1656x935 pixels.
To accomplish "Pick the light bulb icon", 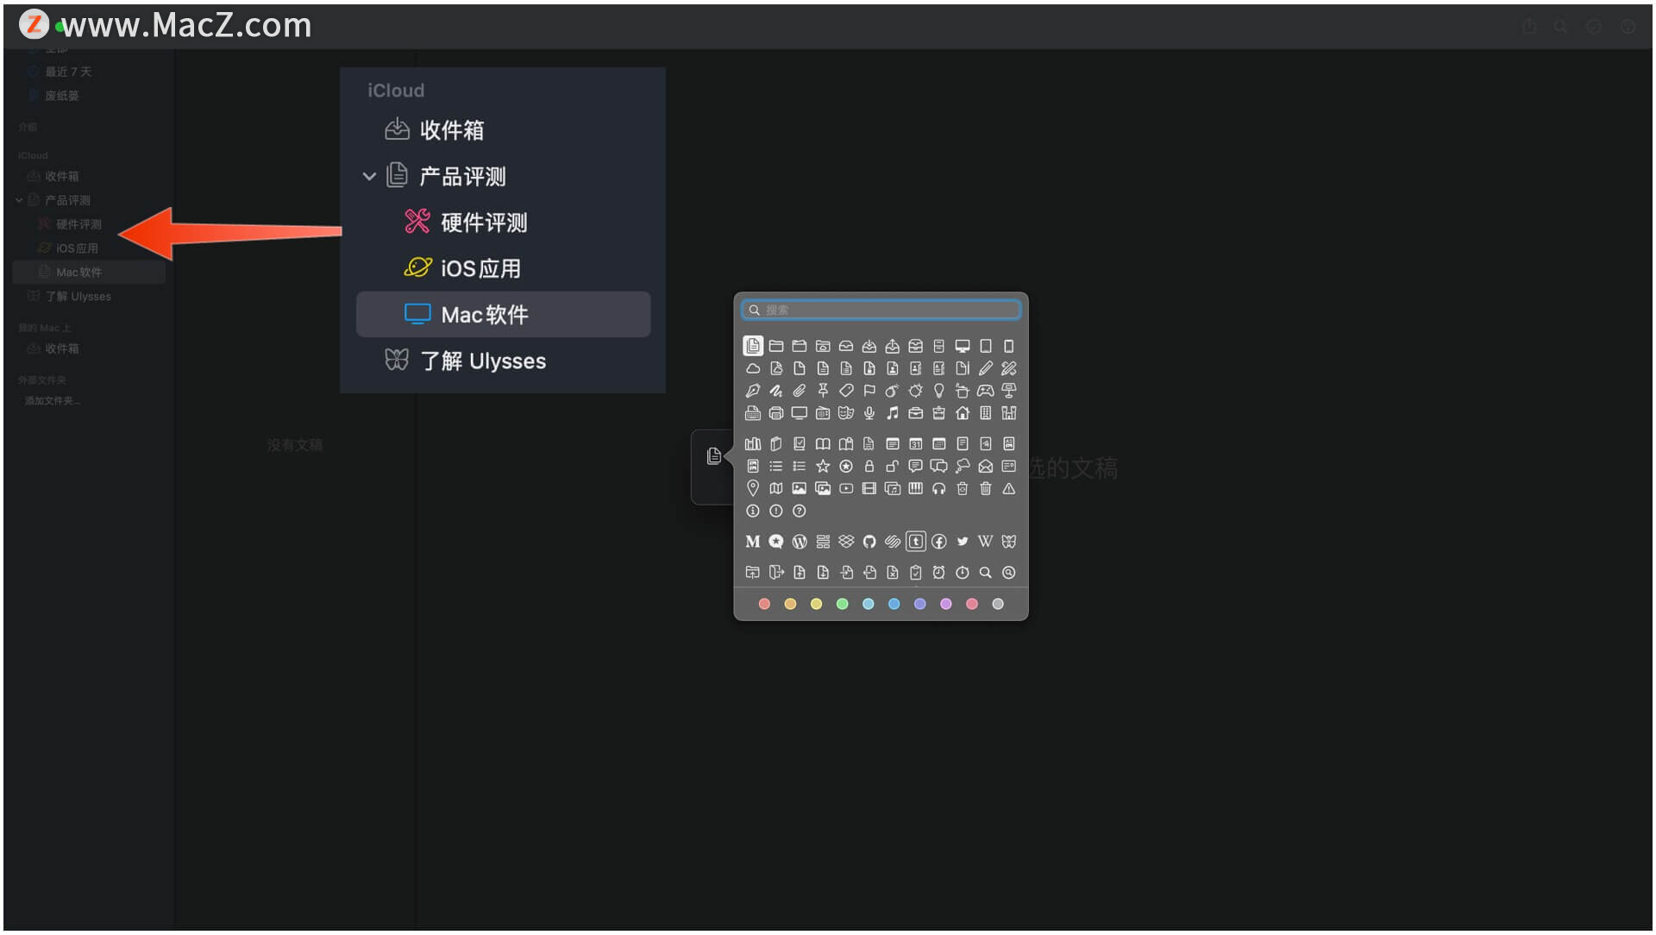I will (939, 391).
